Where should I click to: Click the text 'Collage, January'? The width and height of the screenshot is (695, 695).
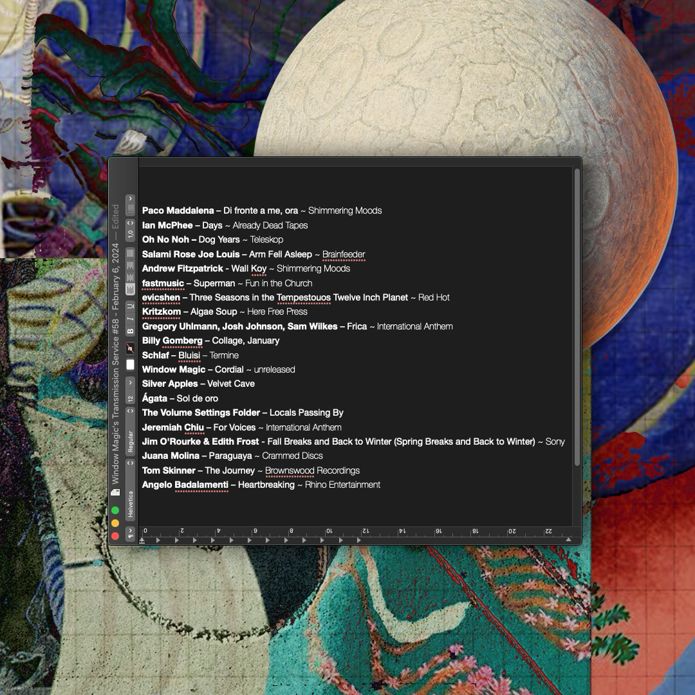(246, 340)
